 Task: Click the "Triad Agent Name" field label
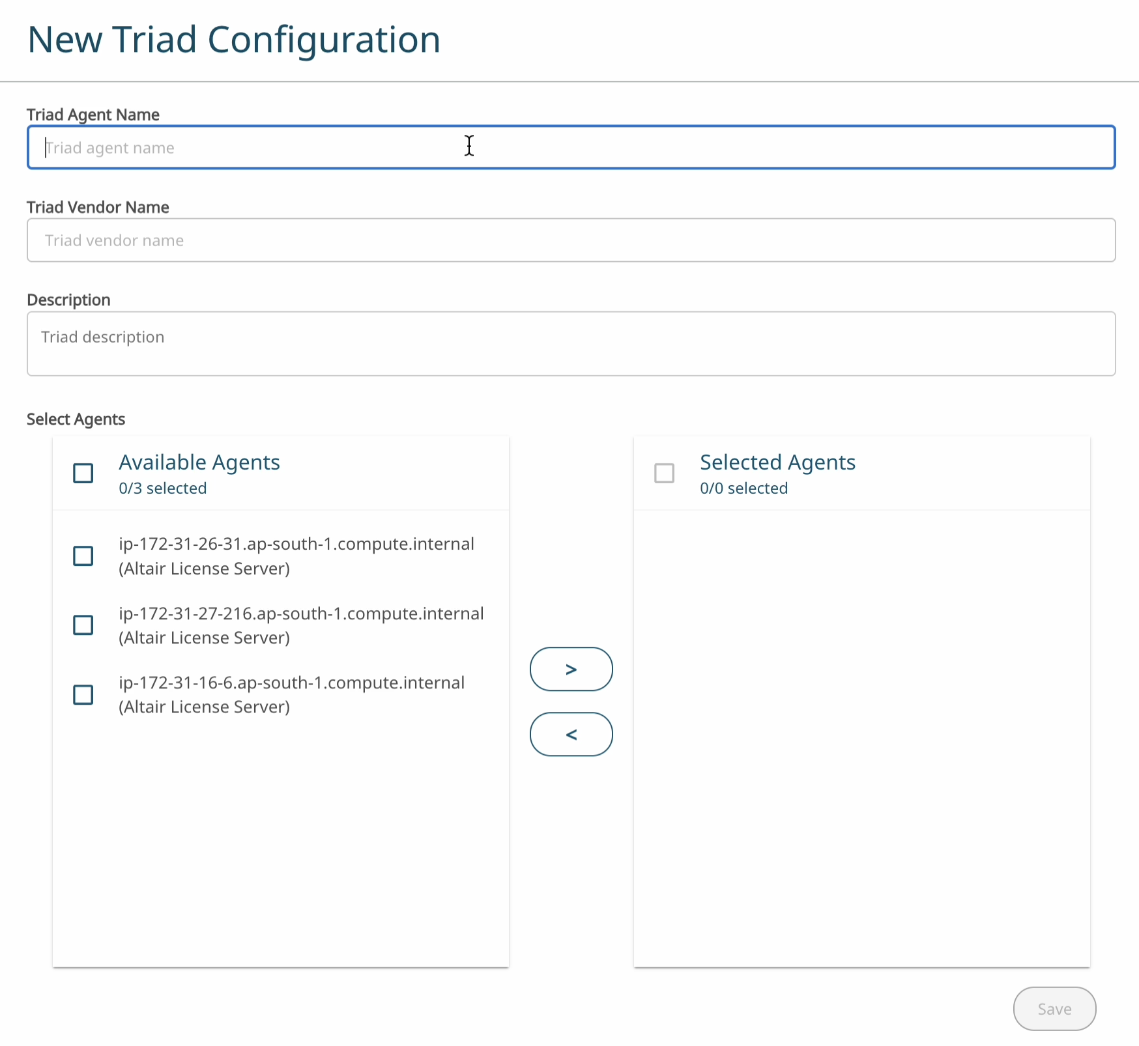pyautogui.click(x=93, y=115)
